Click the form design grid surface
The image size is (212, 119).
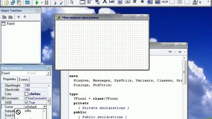coord(102,45)
